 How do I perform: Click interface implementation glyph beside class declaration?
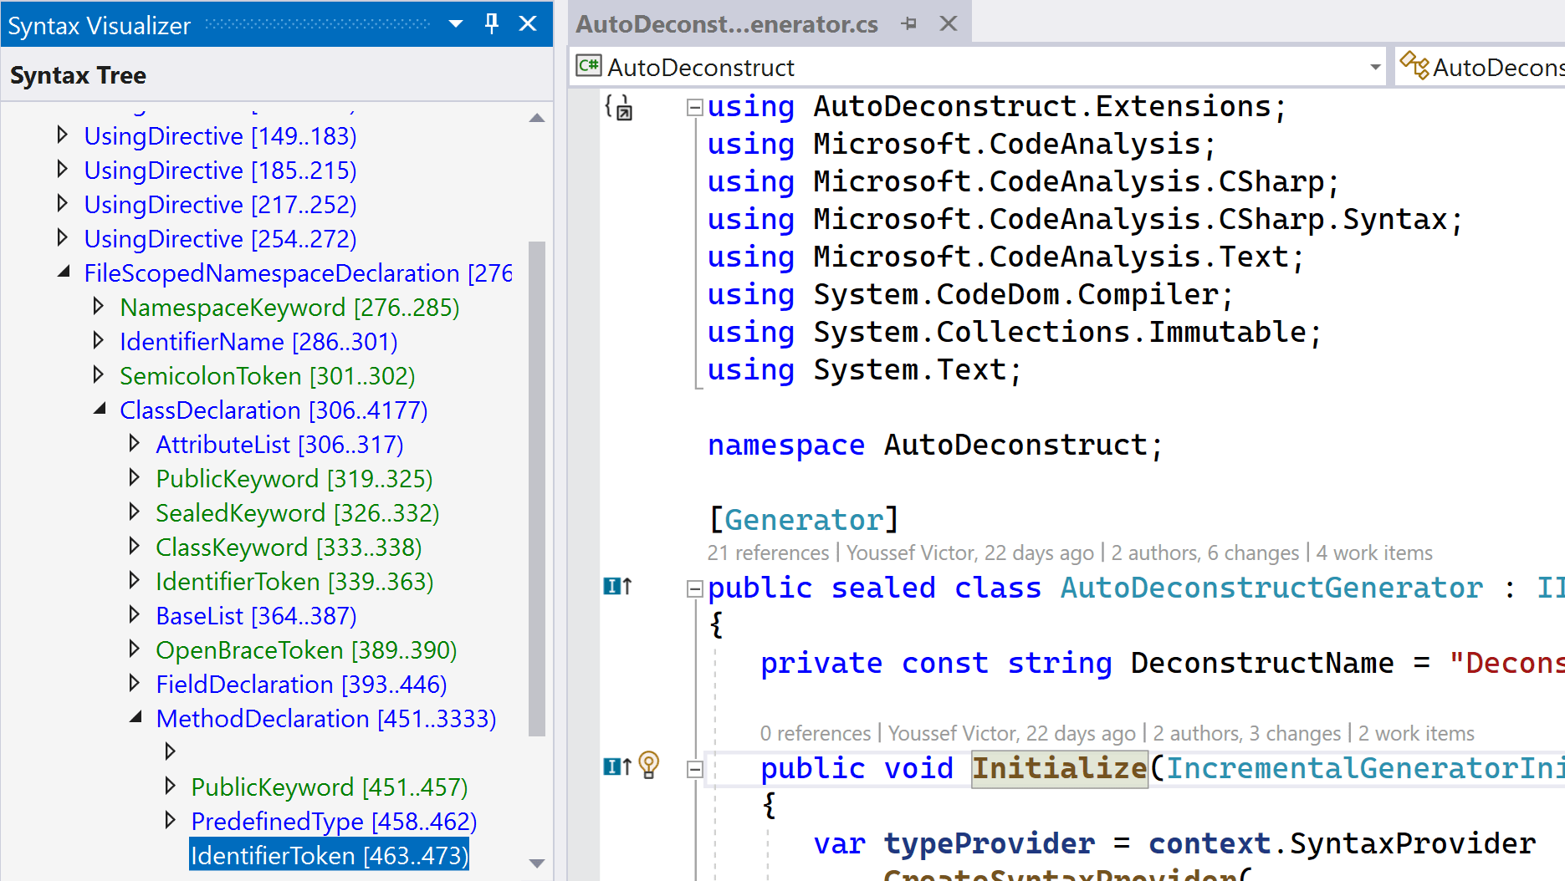coord(618,587)
